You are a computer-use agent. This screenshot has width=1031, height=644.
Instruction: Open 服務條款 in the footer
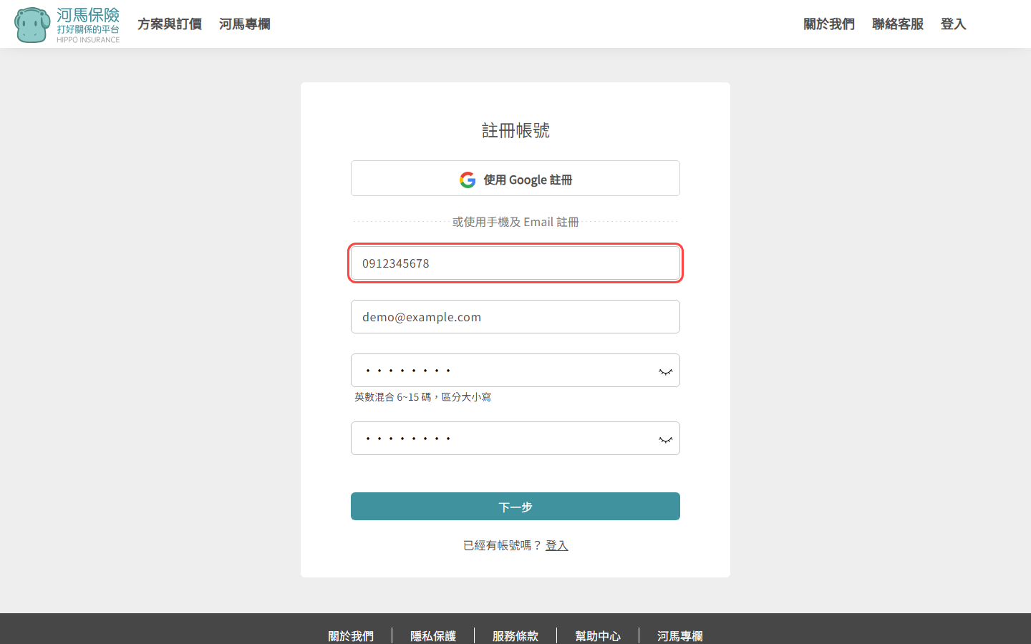tap(515, 635)
